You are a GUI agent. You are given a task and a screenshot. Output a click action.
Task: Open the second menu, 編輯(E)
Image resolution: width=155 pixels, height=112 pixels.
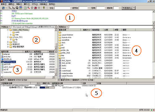pos(11,4)
